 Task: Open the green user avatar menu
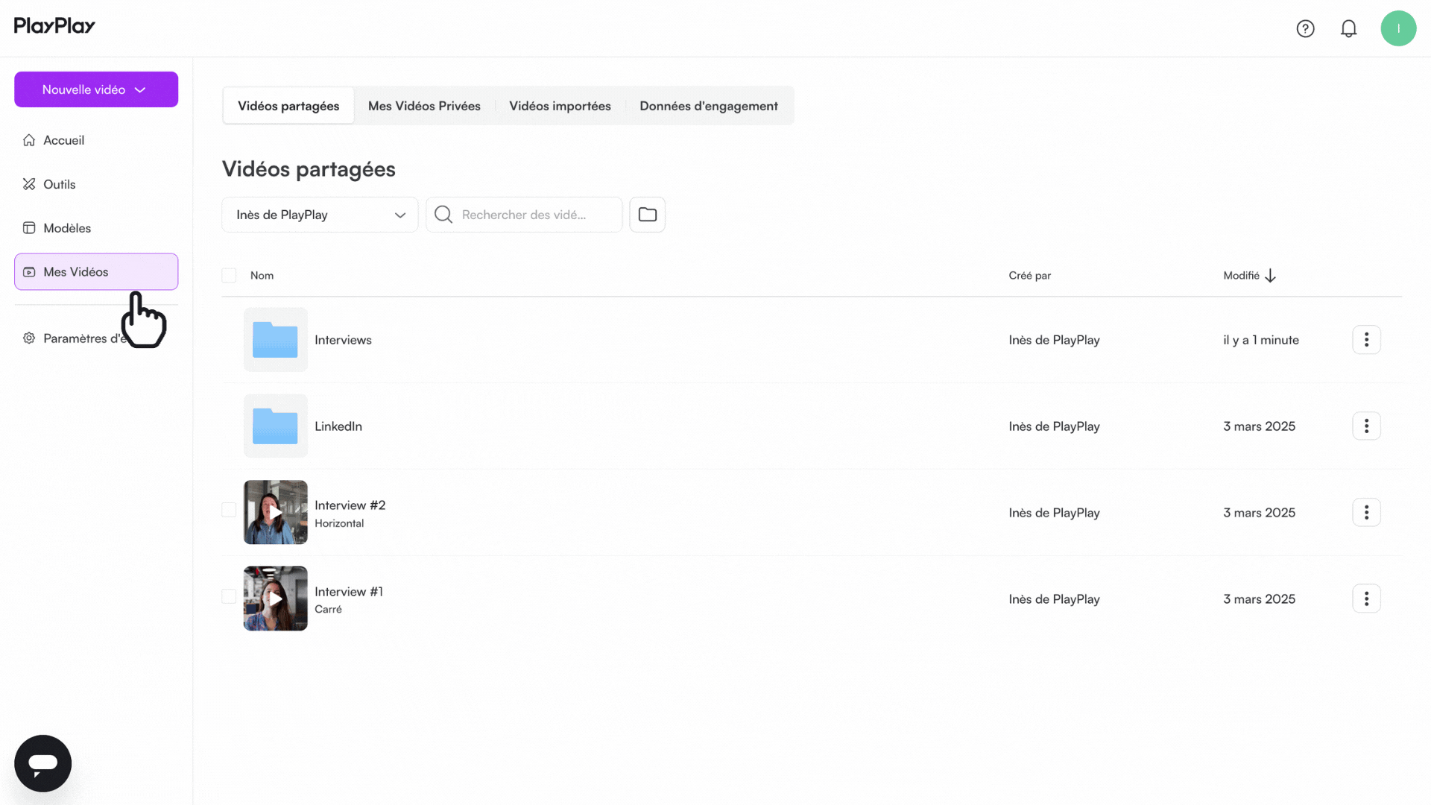click(x=1398, y=28)
